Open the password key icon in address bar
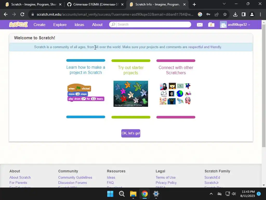 coord(208,15)
